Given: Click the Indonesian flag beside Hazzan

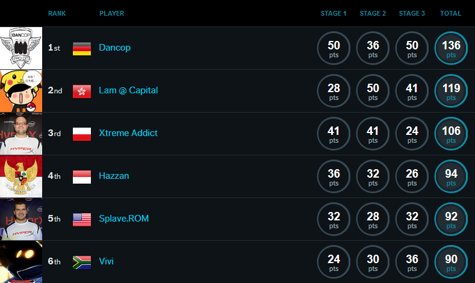Looking at the screenshot, I should click(81, 176).
